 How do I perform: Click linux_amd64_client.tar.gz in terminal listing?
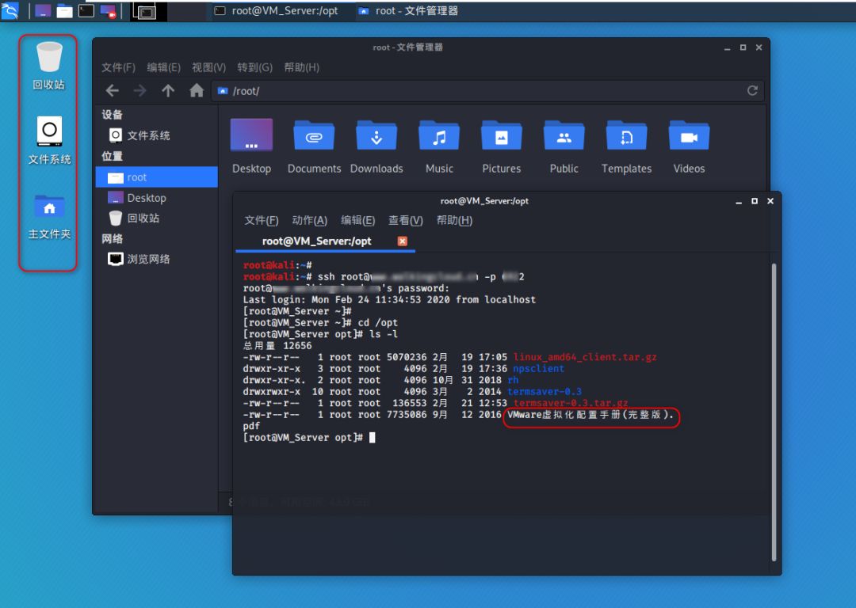(585, 357)
